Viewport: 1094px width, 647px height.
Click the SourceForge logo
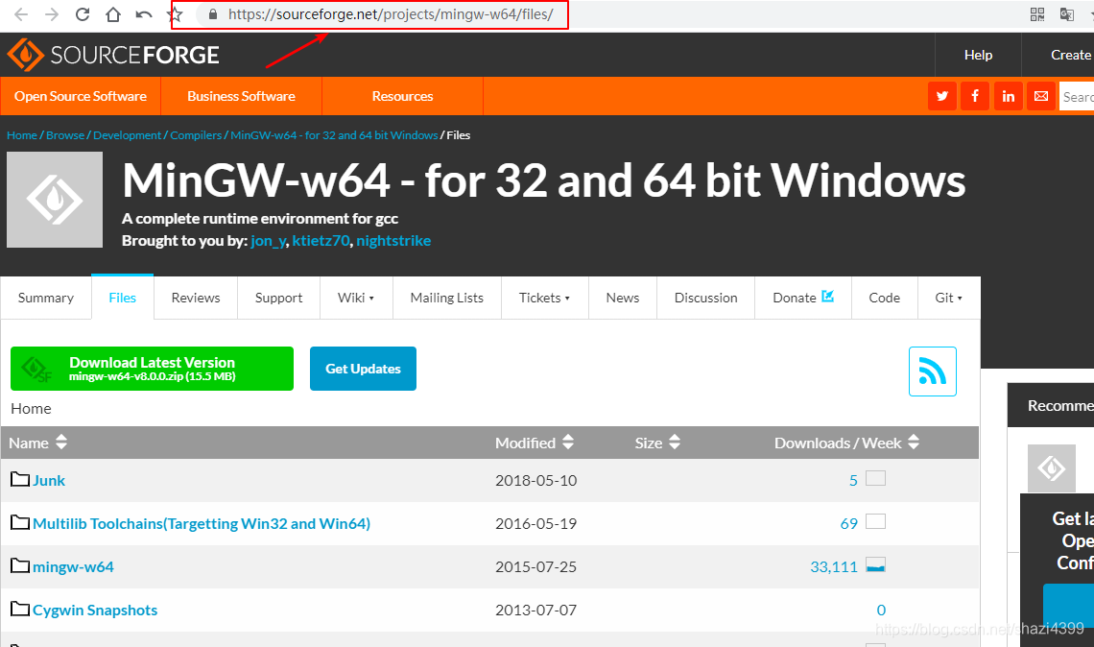pyautogui.click(x=113, y=55)
